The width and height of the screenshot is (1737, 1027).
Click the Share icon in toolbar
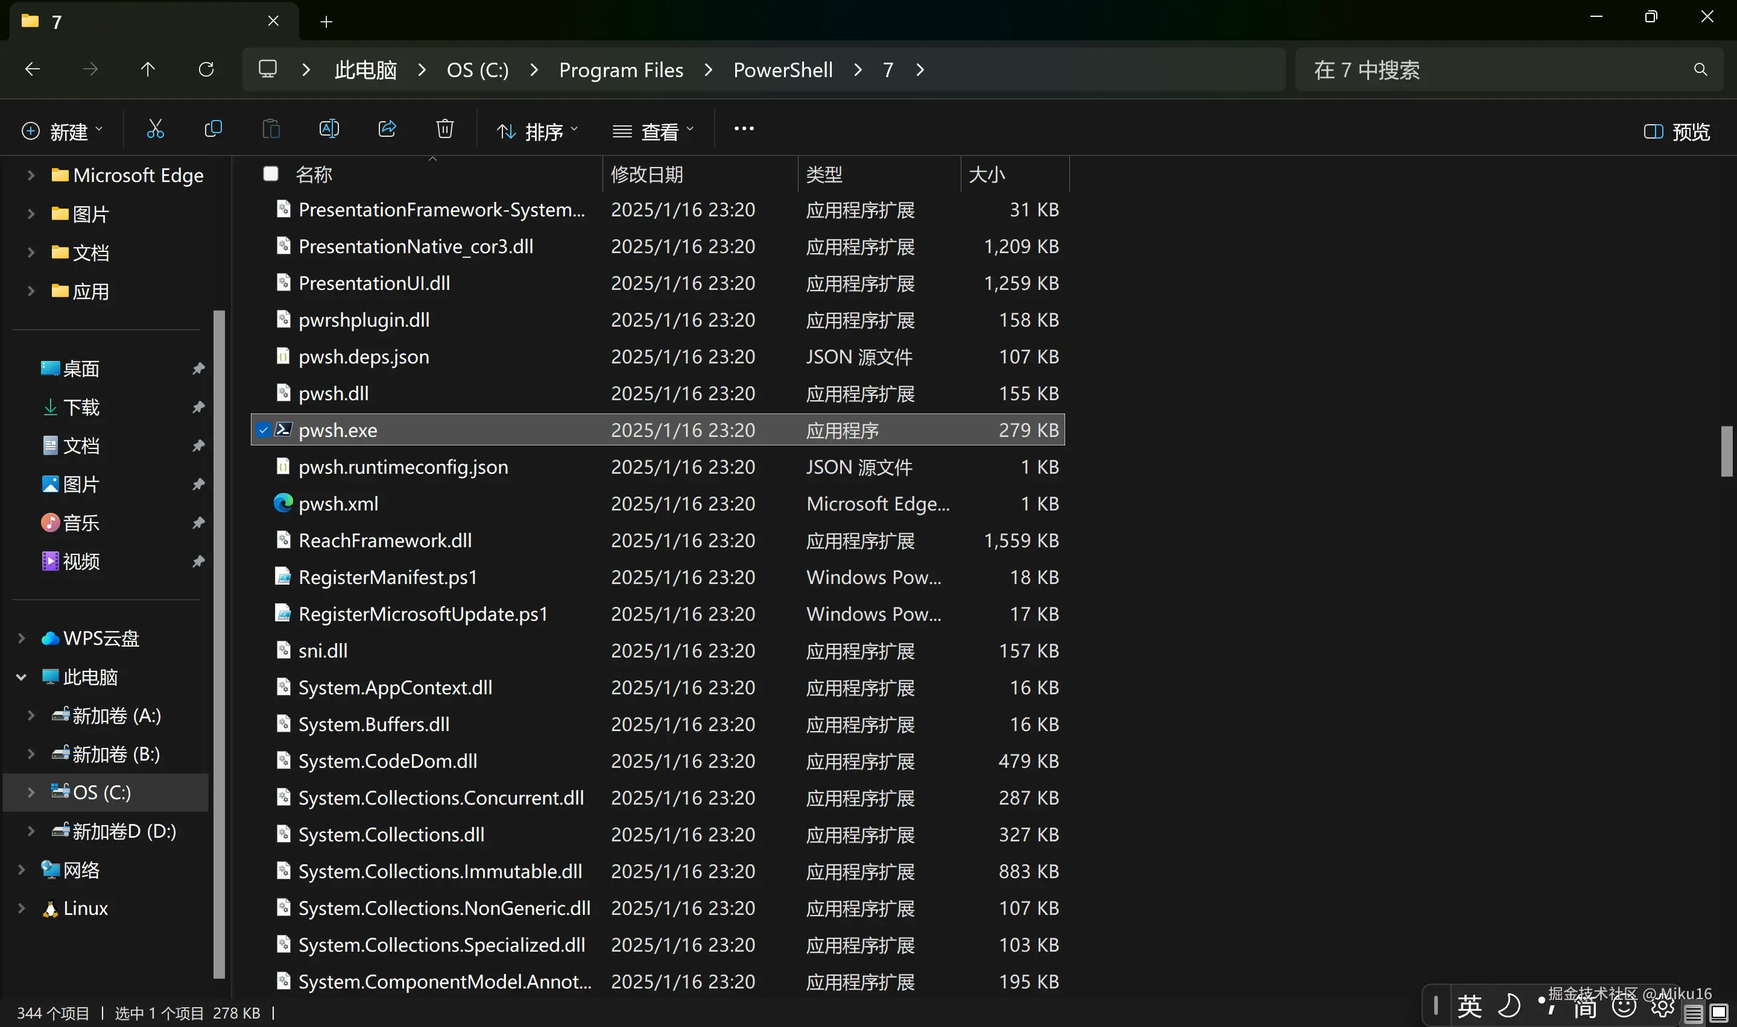coord(387,130)
